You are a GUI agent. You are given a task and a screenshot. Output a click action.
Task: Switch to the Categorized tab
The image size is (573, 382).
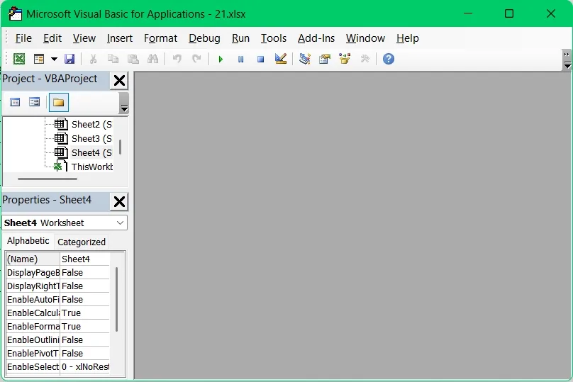click(82, 242)
